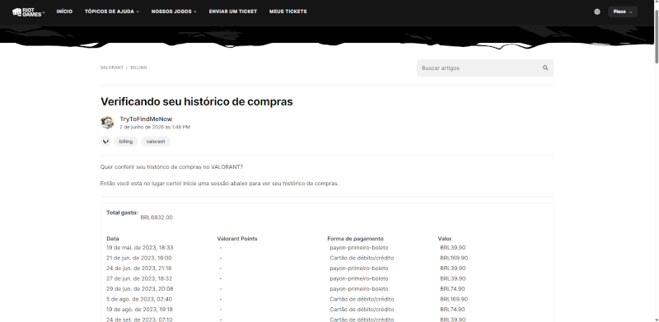Select row 21 de jun. de 2023, 18:00
Viewport: 659px width, 322px height.
coord(327,258)
